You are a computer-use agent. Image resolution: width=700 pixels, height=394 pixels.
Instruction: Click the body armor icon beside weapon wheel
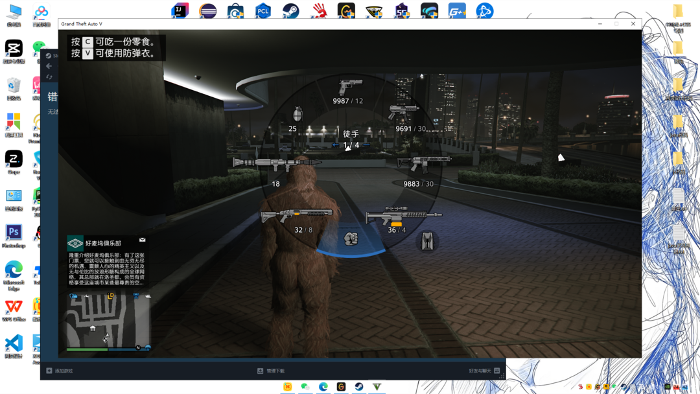point(427,241)
